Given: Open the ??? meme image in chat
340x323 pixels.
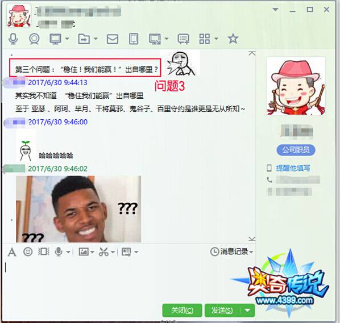Looking at the screenshot, I should 78,209.
